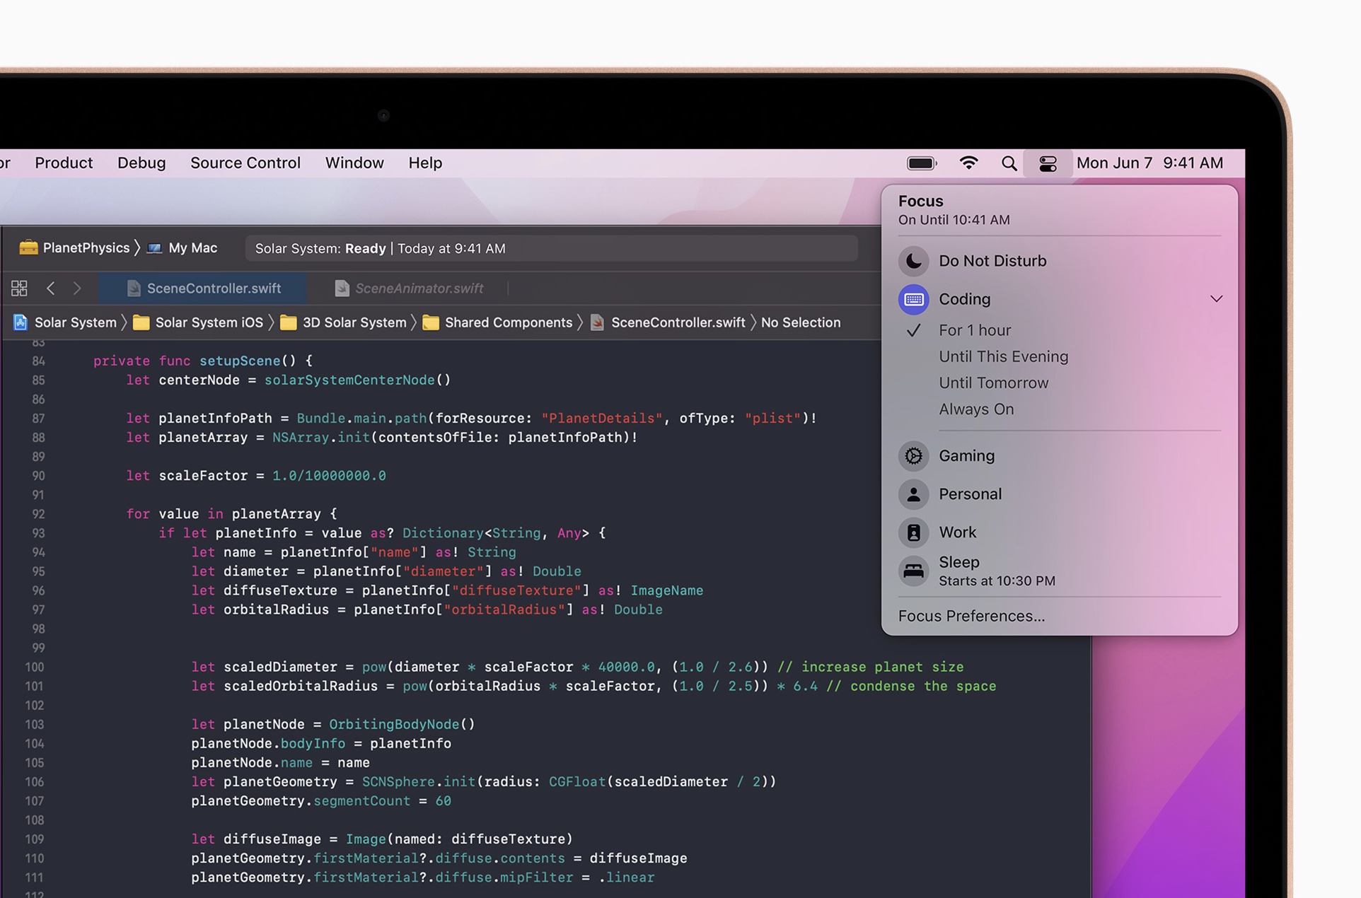The image size is (1361, 898).
Task: Click the Solar System breadcrumb item
Action: pyautogui.click(x=75, y=322)
